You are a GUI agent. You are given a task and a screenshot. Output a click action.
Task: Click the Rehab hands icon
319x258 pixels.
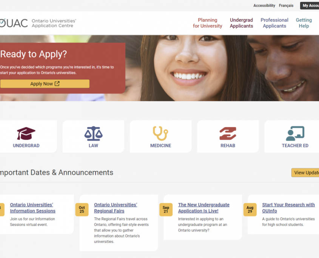click(x=228, y=134)
